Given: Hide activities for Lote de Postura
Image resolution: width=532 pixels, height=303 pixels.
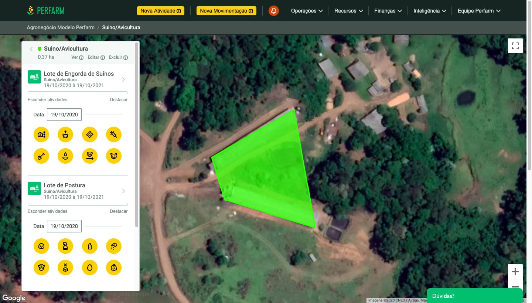Looking at the screenshot, I should point(47,211).
